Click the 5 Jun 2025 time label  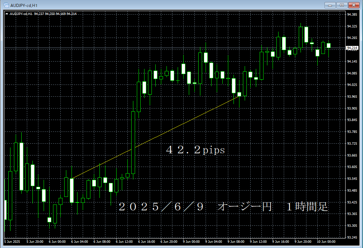(13, 241)
